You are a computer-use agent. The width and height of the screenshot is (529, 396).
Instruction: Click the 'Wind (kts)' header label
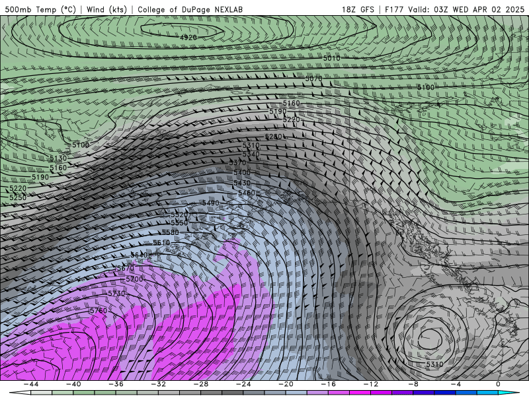[106, 9]
